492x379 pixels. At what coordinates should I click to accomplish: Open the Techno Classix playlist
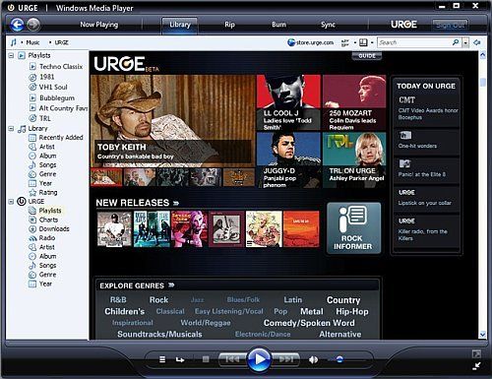[x=61, y=67]
